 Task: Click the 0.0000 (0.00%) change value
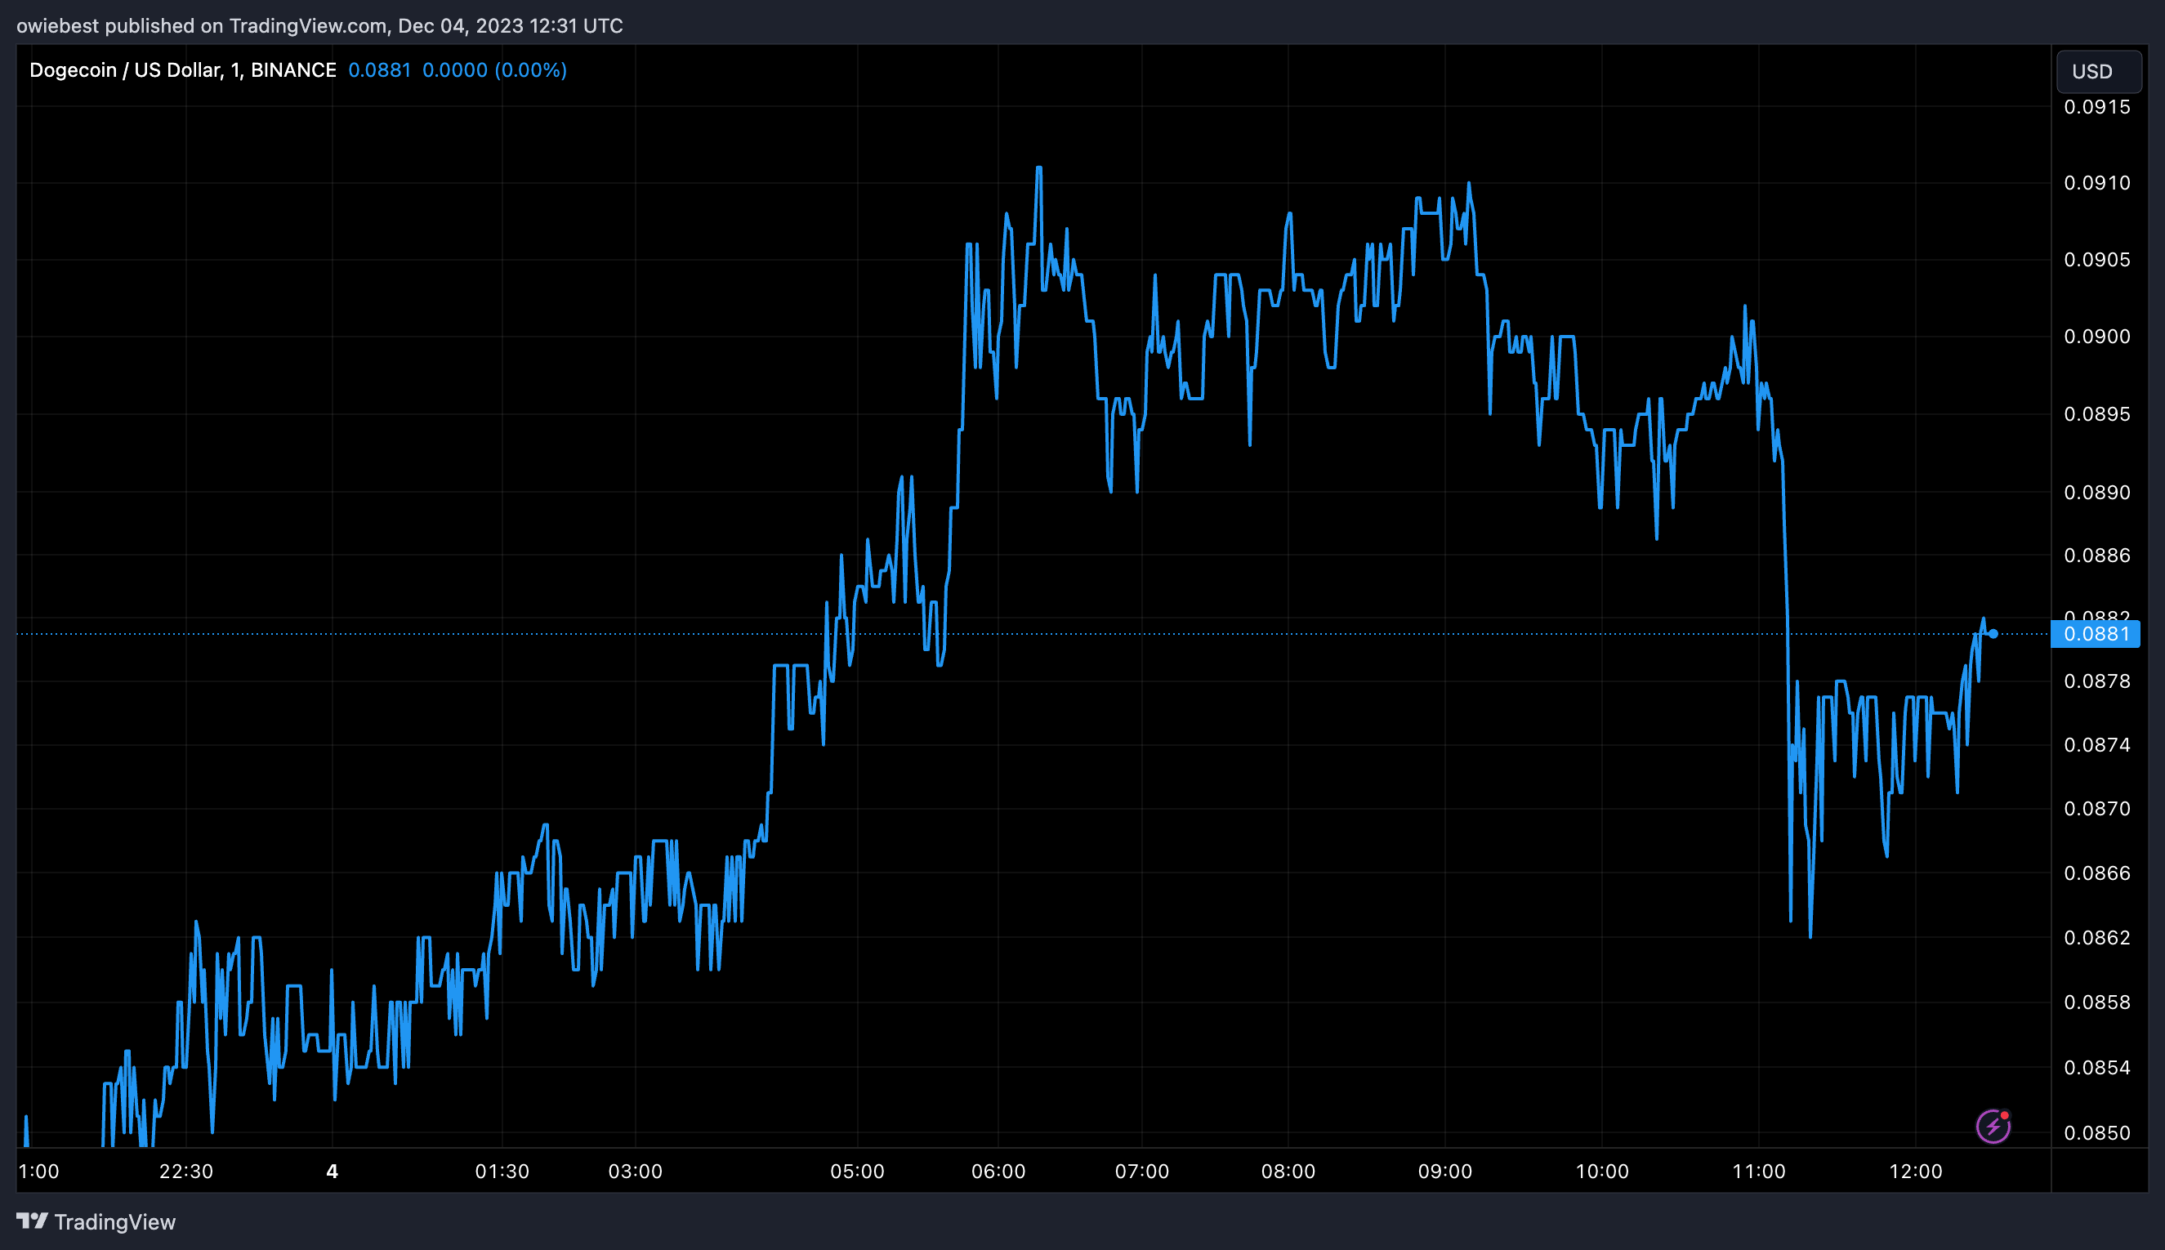tap(493, 70)
